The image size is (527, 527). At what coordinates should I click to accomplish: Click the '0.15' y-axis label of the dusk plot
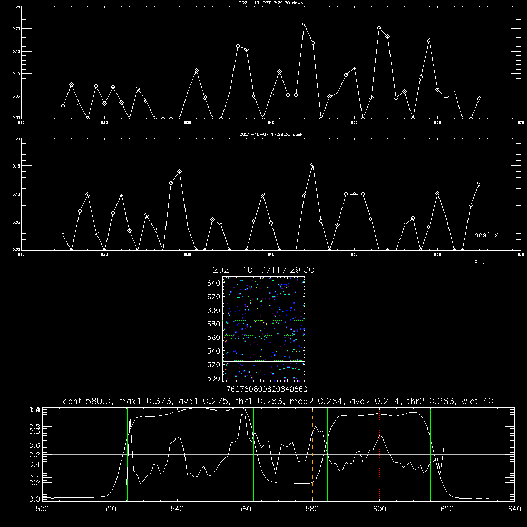pos(16,166)
